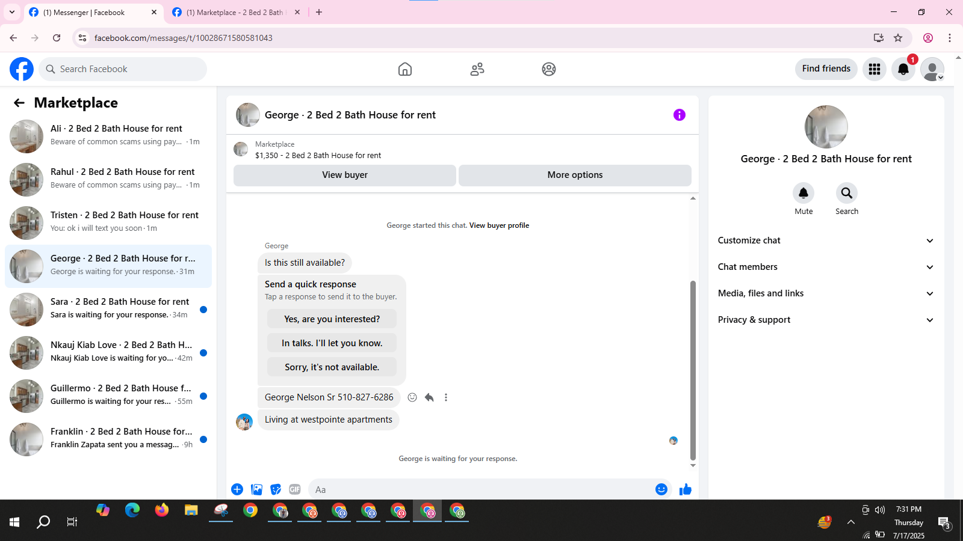Click the chat scrollbar down arrow
Viewport: 963px width, 541px height.
point(693,465)
